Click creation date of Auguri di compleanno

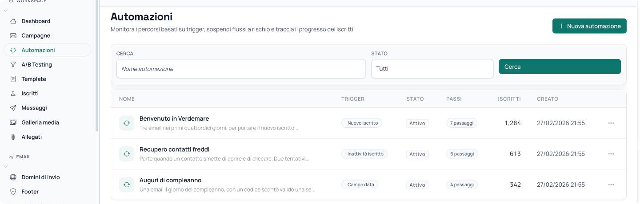(561, 184)
